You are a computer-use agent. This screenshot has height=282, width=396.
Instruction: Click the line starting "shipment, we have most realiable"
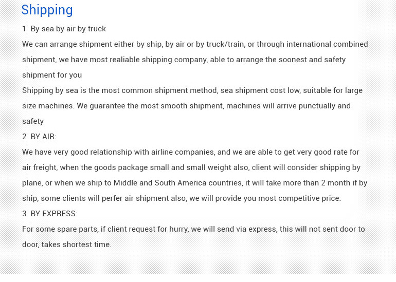tap(184, 60)
